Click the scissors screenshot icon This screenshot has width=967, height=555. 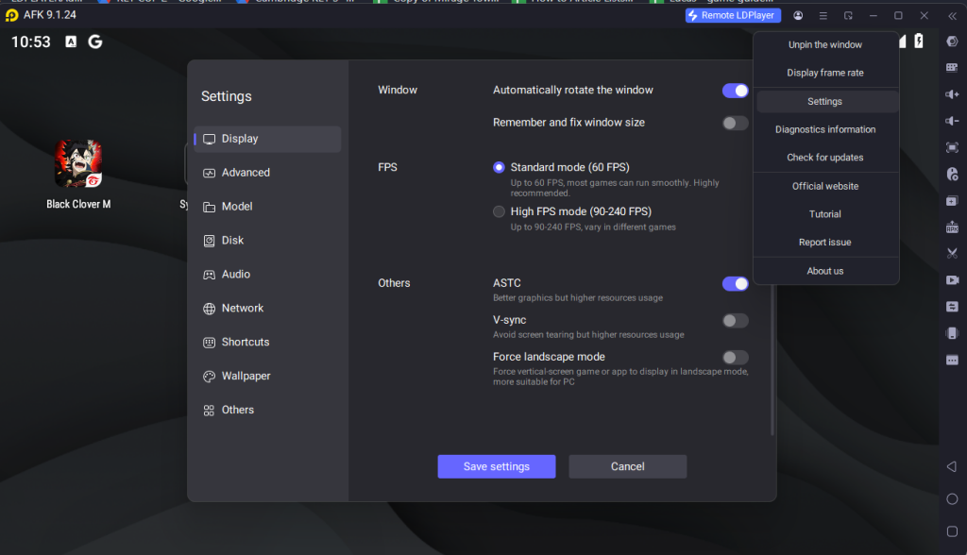952,254
